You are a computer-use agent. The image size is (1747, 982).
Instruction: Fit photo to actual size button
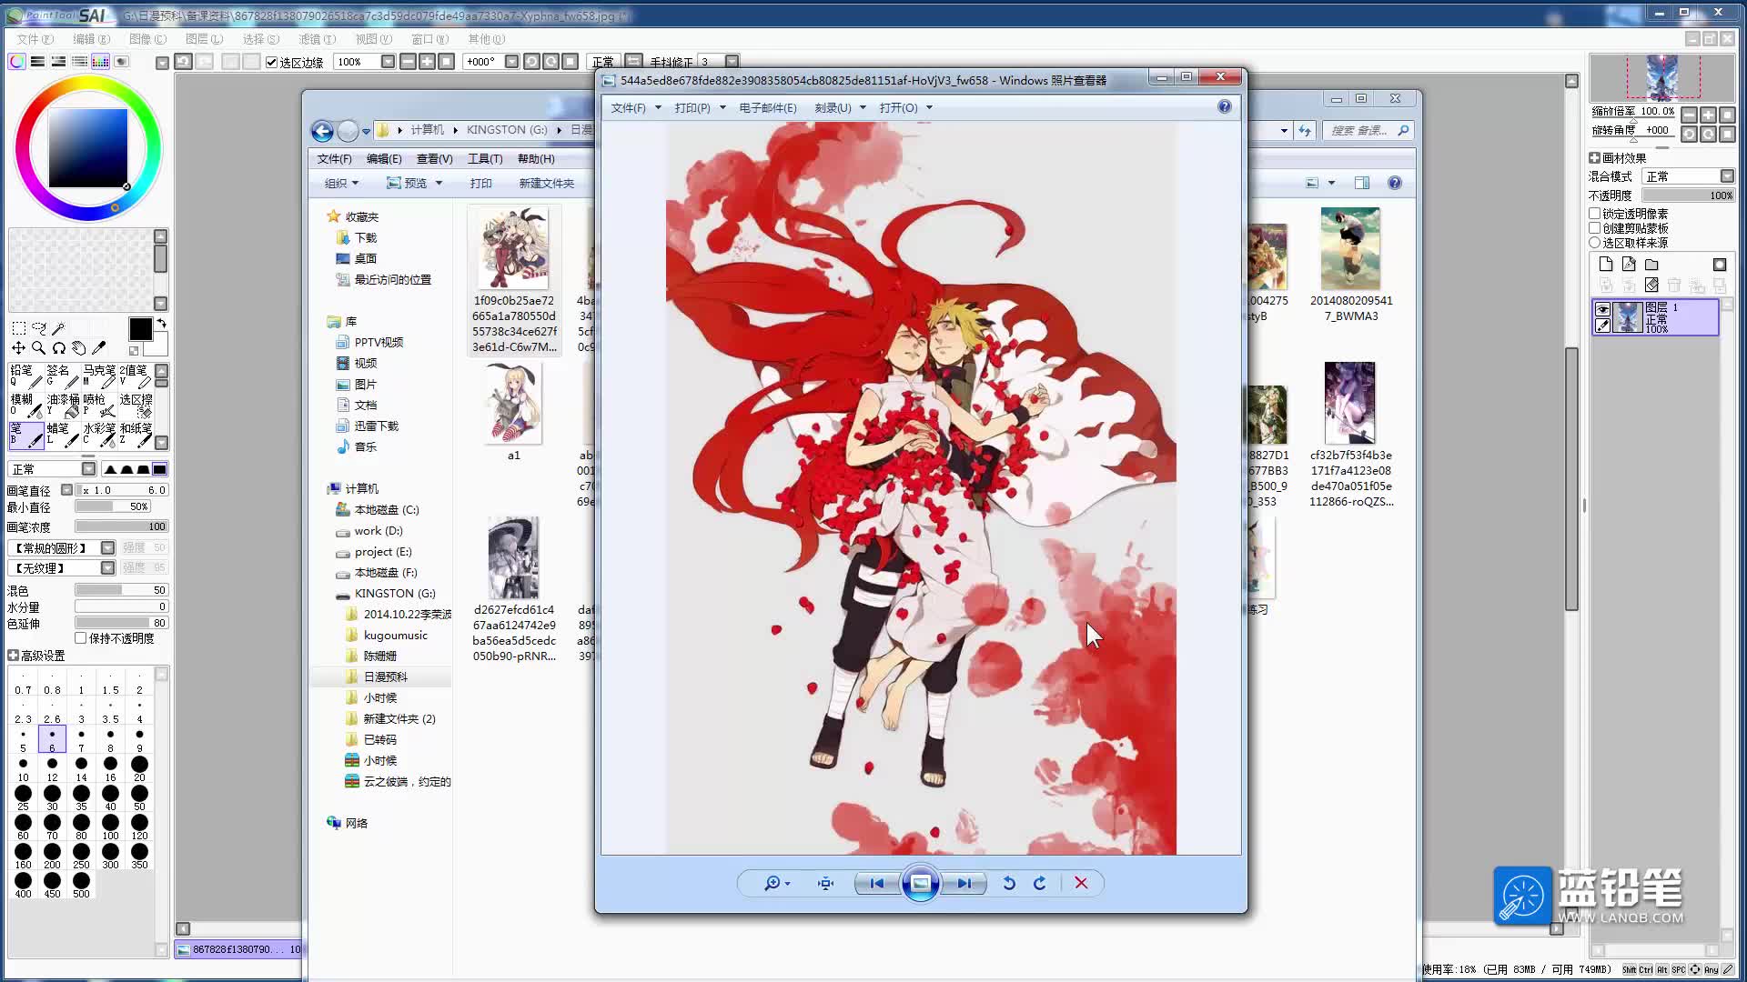click(x=825, y=883)
